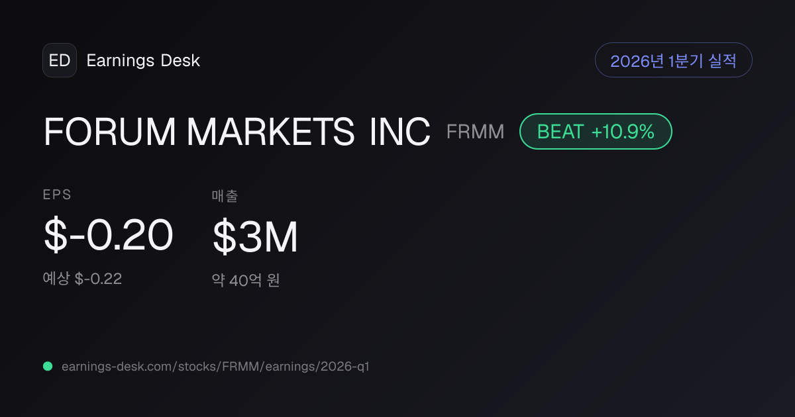The width and height of the screenshot is (795, 417).
Task: Select the $3M revenue figure
Action: pyautogui.click(x=255, y=237)
